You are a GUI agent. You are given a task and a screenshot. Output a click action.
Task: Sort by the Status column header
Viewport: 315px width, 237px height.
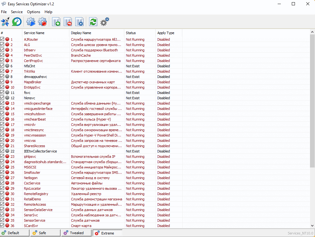coord(140,33)
